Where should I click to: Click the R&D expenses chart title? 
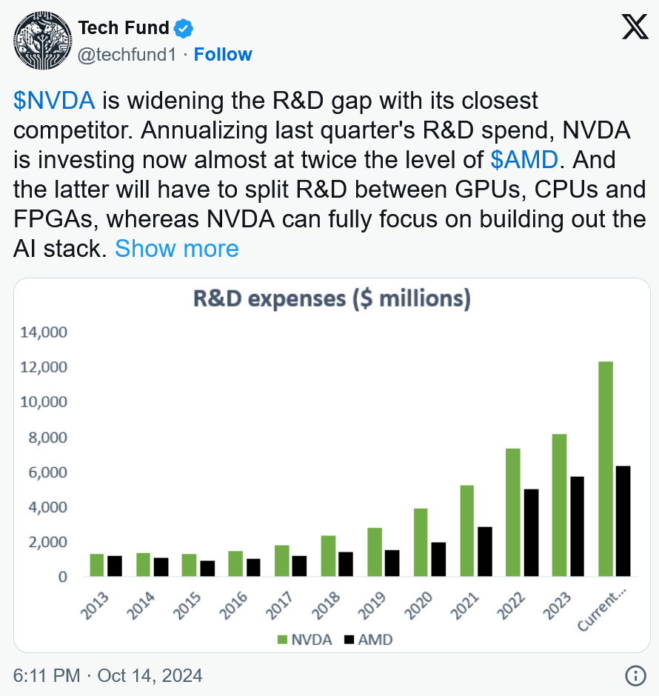(332, 298)
